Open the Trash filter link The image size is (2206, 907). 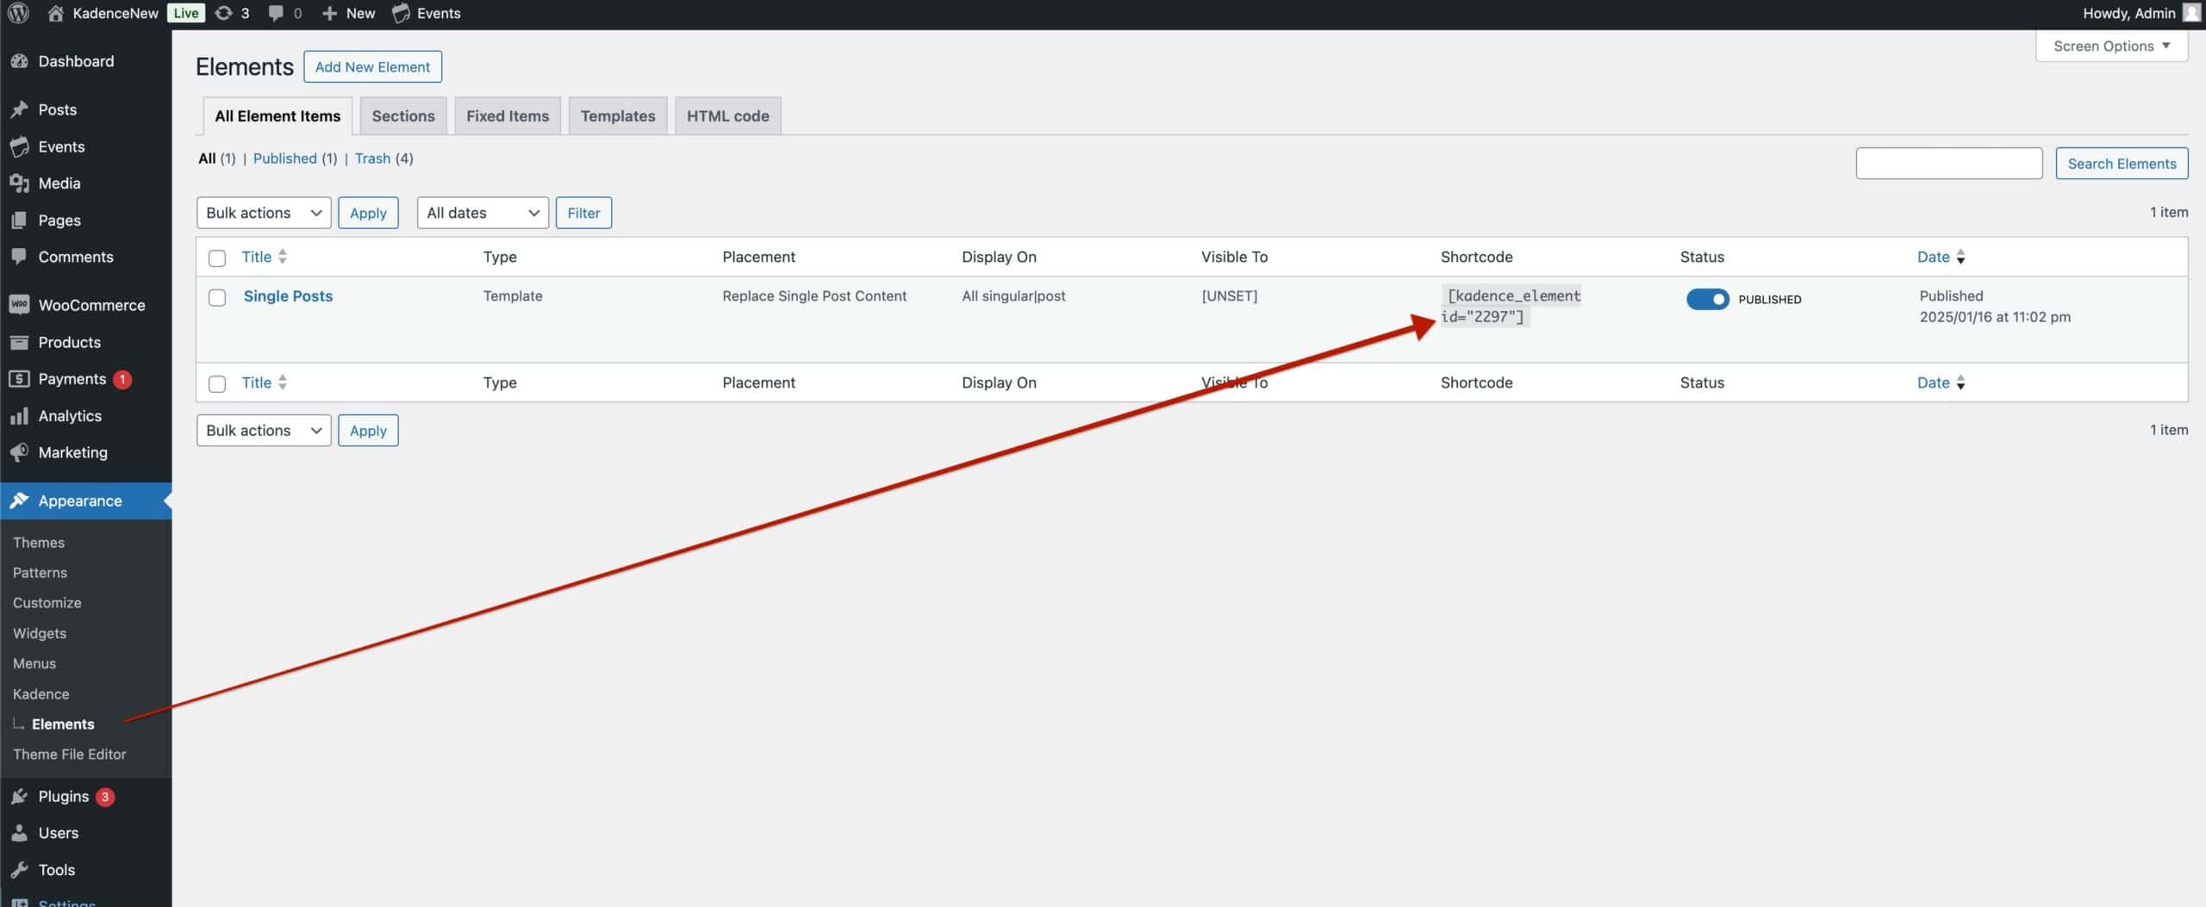(x=371, y=158)
